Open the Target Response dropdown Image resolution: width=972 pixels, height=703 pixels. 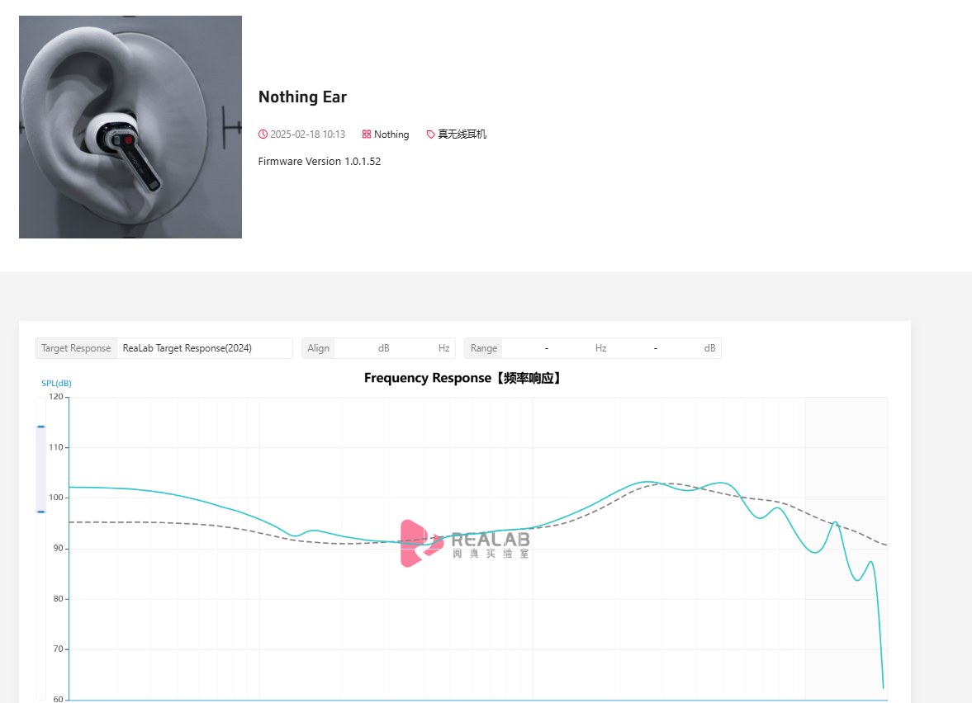tap(204, 348)
